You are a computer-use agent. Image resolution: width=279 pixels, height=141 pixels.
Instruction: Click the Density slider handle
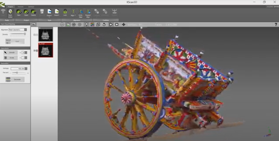pyautogui.click(x=25, y=34)
